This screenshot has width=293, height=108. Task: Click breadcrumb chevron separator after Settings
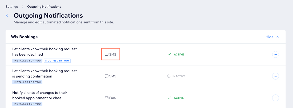(22, 7)
